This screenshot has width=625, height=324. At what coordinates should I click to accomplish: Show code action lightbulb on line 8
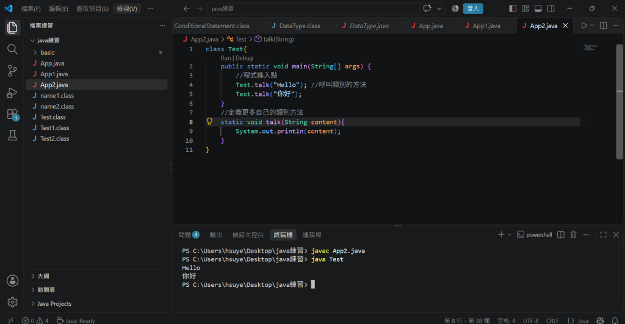[210, 121]
